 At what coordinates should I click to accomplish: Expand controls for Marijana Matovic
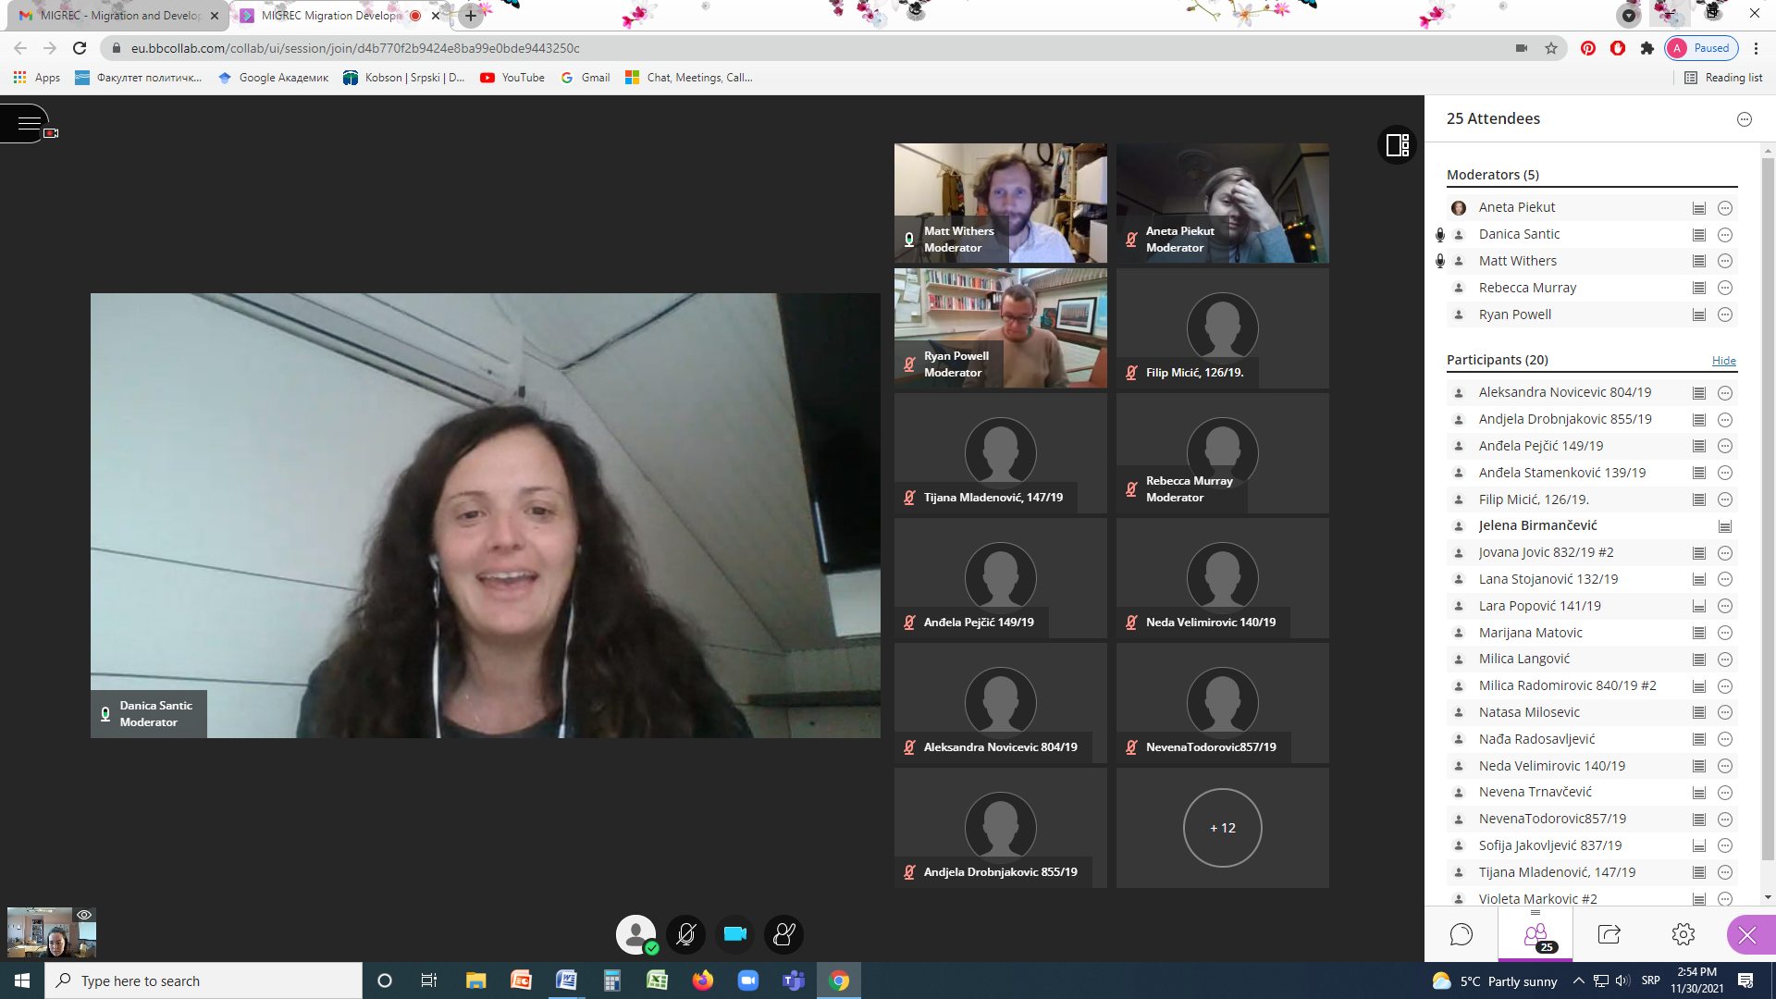click(1725, 634)
